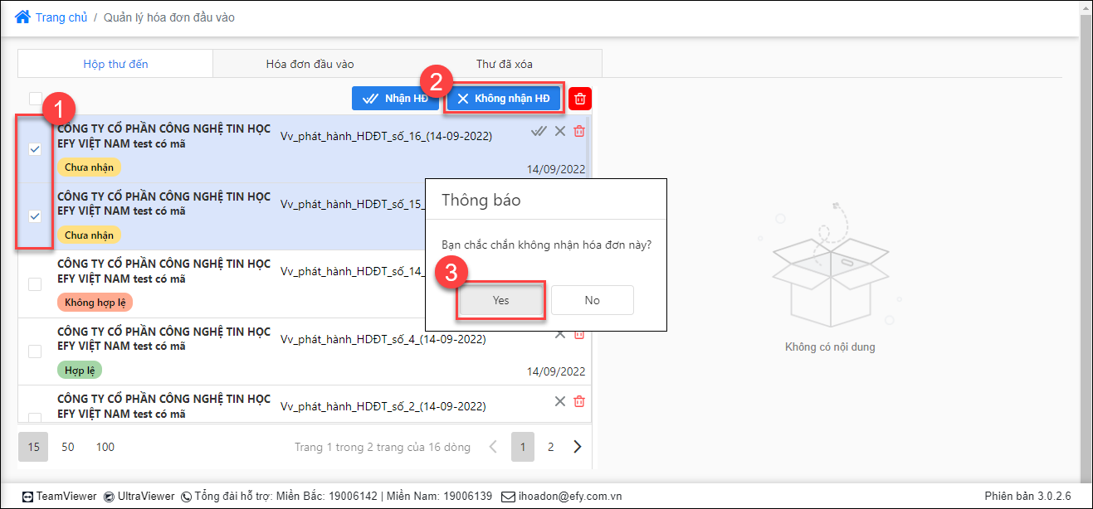Viewport: 1093px width, 509px height.
Task: Click red trash icon in the toolbar
Action: coord(580,99)
